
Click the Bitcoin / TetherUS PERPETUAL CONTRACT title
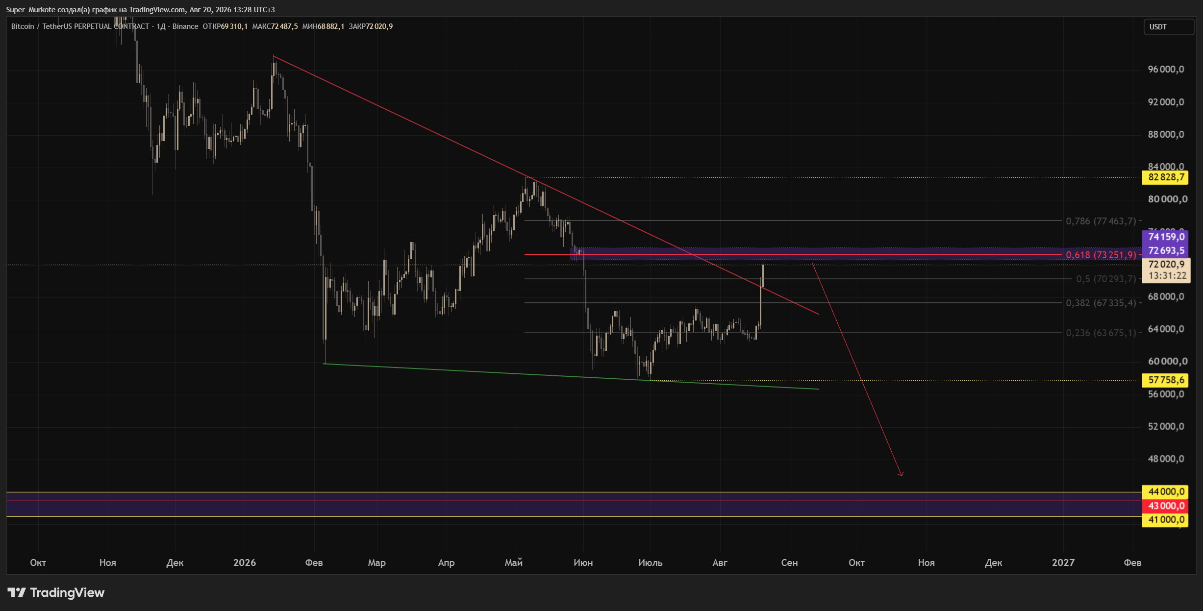point(80,26)
